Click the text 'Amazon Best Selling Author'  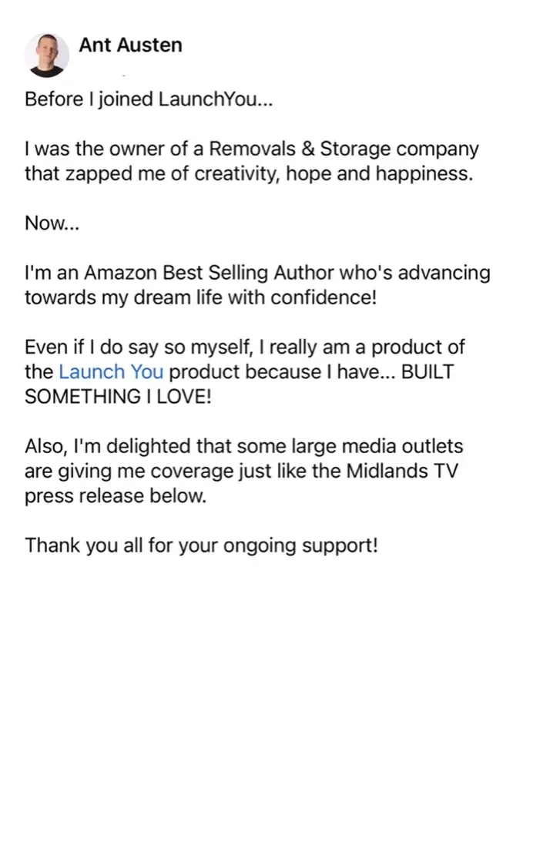(209, 273)
